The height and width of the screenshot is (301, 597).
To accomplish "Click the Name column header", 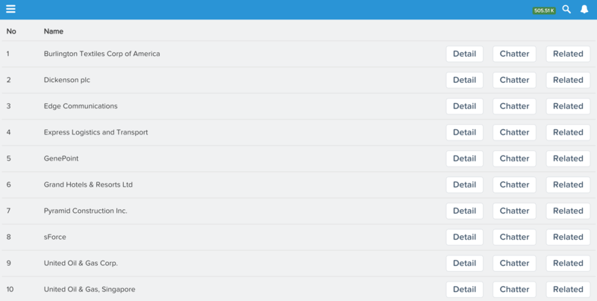I will 53,31.
